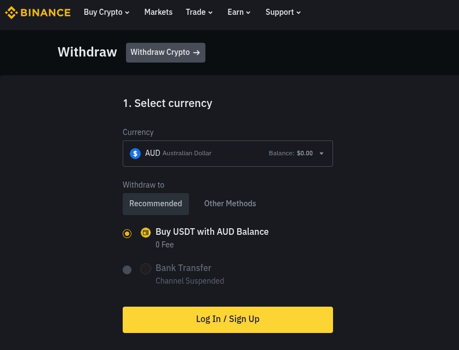The width and height of the screenshot is (459, 350).
Task: Click the AUD dollar currency icon
Action: (x=135, y=154)
